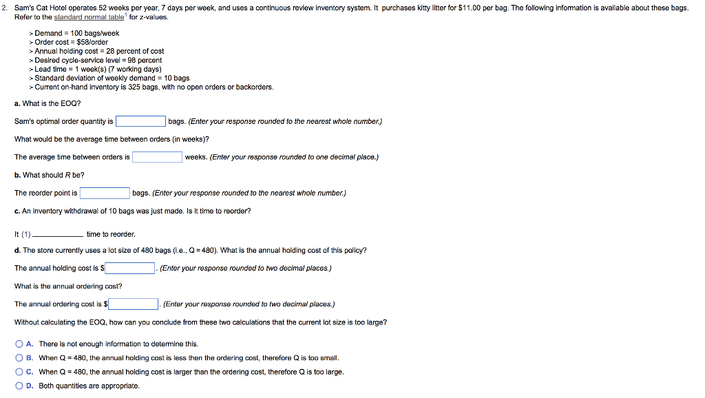Click the question number 2 label
This screenshot has width=705, height=398.
(4, 8)
